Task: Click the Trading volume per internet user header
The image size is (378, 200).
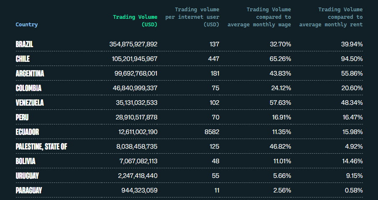Action: pyautogui.click(x=192, y=17)
